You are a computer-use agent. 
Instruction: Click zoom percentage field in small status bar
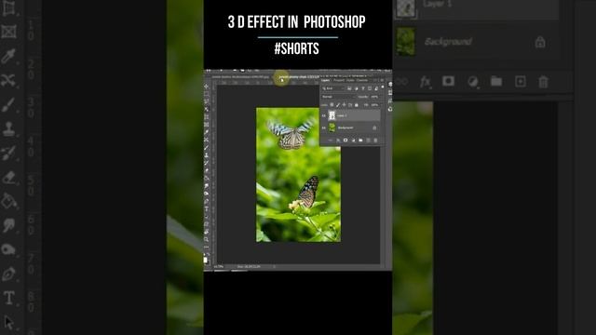219,267
